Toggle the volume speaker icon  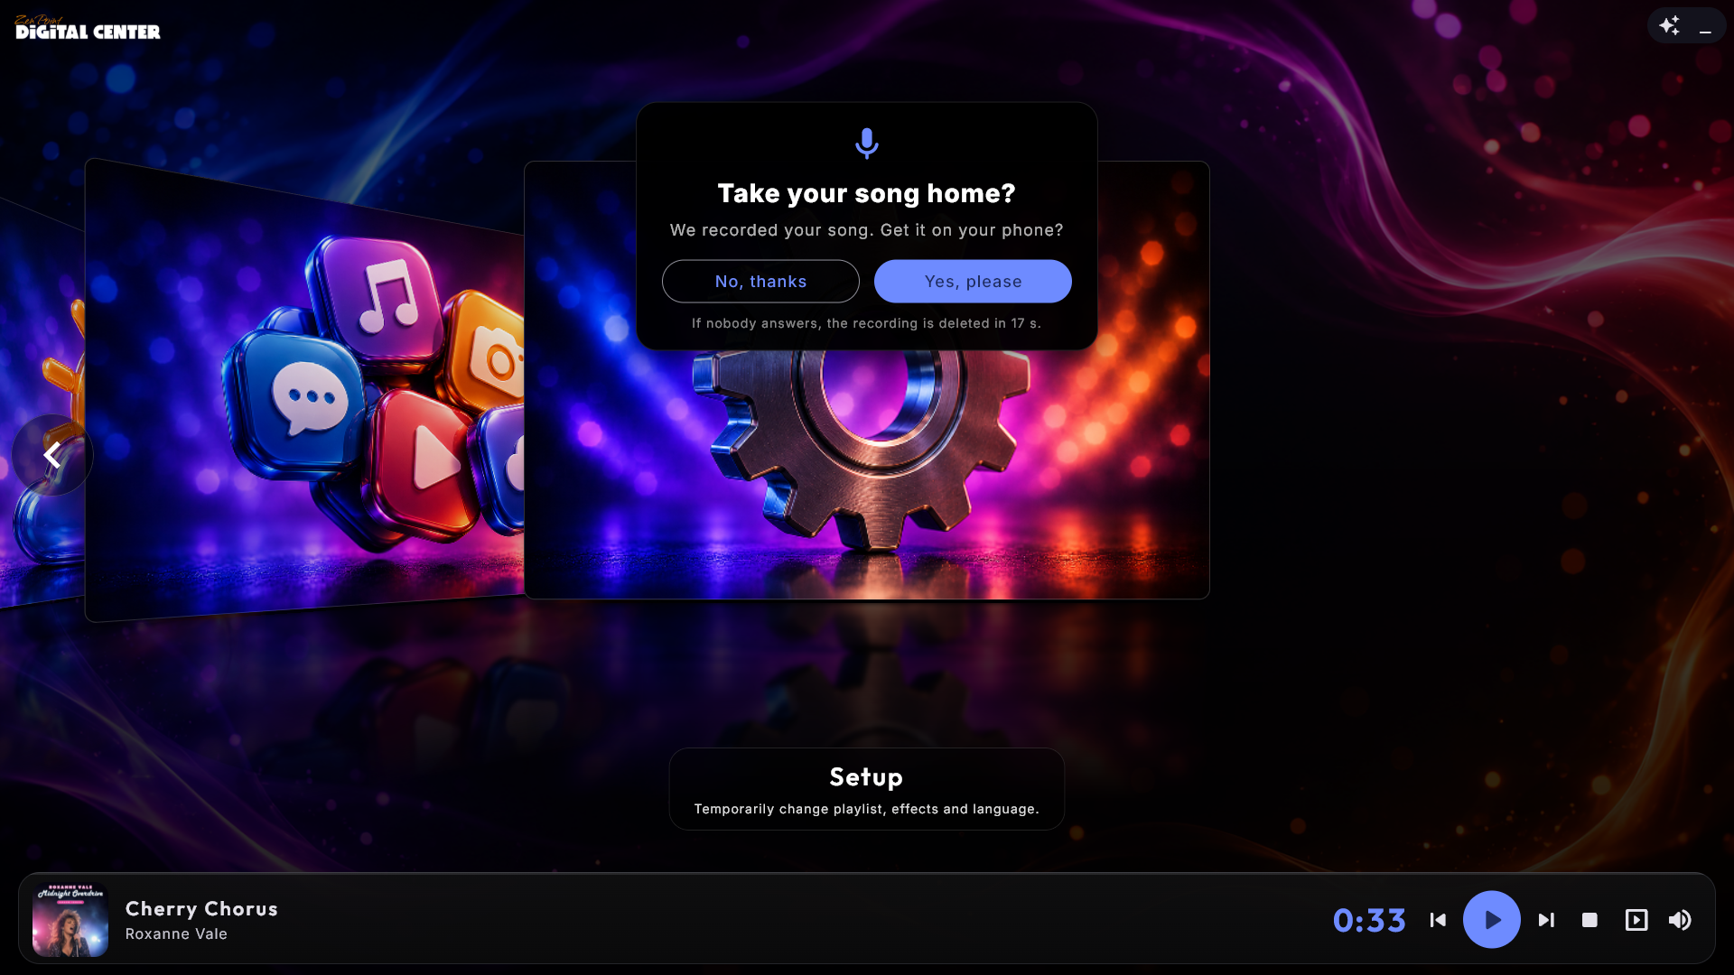click(x=1680, y=920)
